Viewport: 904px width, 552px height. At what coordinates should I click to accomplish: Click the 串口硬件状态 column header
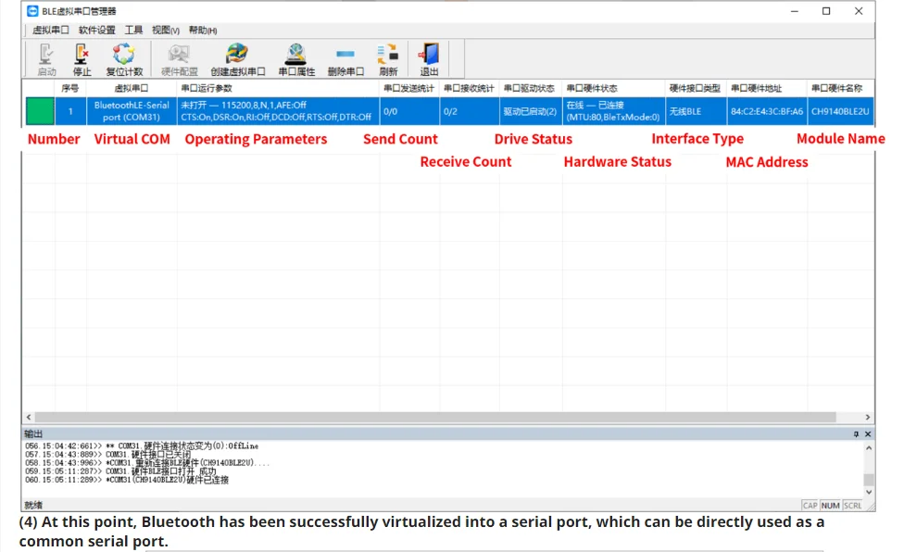point(614,88)
